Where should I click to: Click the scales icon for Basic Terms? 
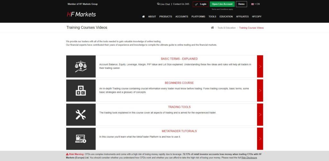[81, 67]
